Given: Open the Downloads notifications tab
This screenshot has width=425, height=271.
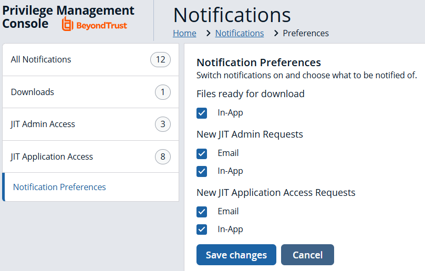Looking at the screenshot, I should 90,92.
